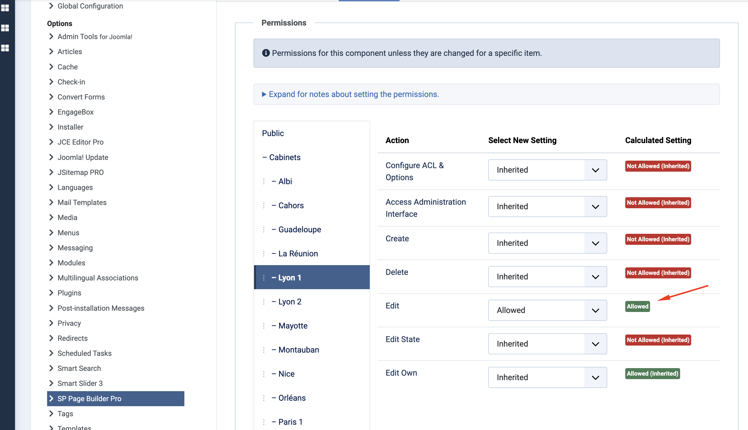Expand the Global Configuration item
Screen dimensions: 748x430
pyautogui.click(x=51, y=6)
